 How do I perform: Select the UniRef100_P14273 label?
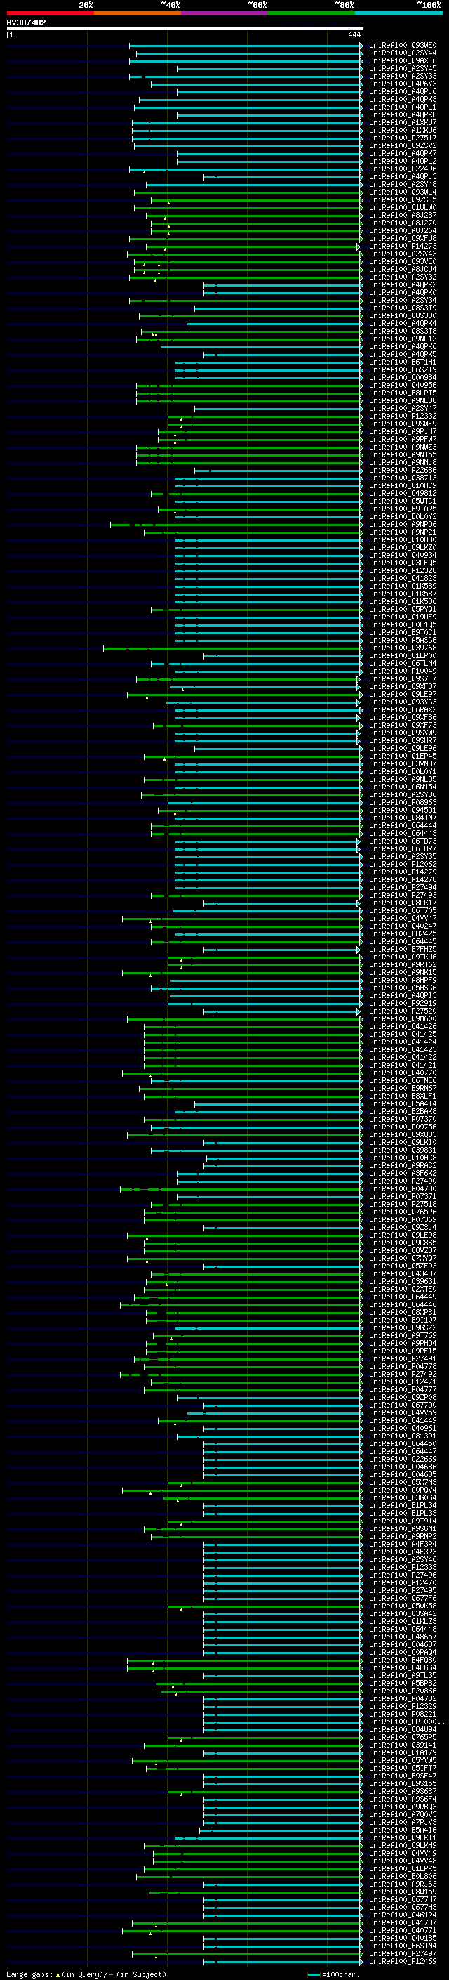402,246
